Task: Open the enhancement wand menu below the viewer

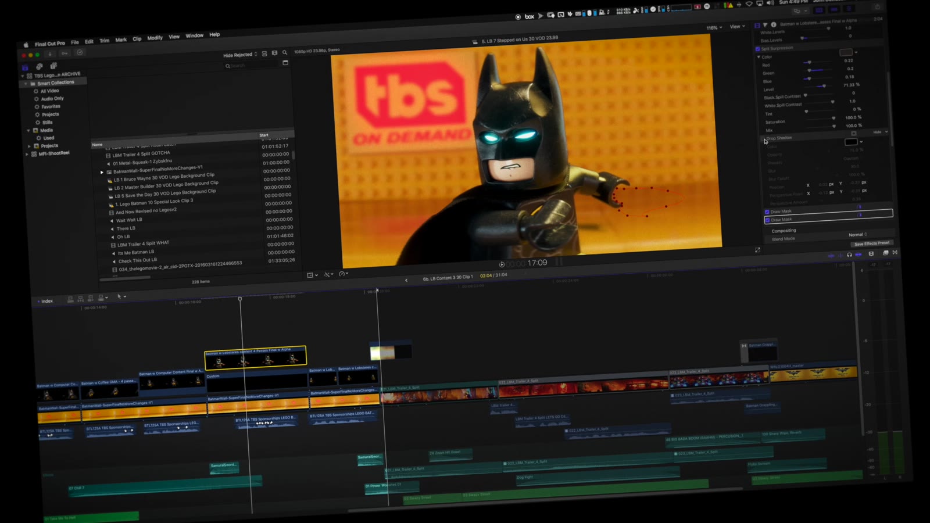Action: (329, 274)
